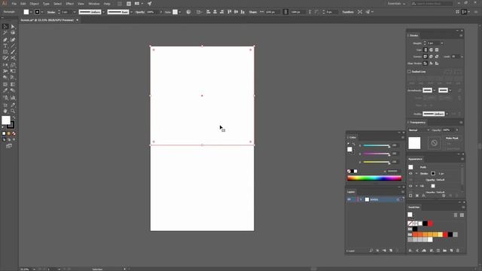Pick a color from the spectrum bar
Screen dimensions: 482x271
click(x=374, y=178)
